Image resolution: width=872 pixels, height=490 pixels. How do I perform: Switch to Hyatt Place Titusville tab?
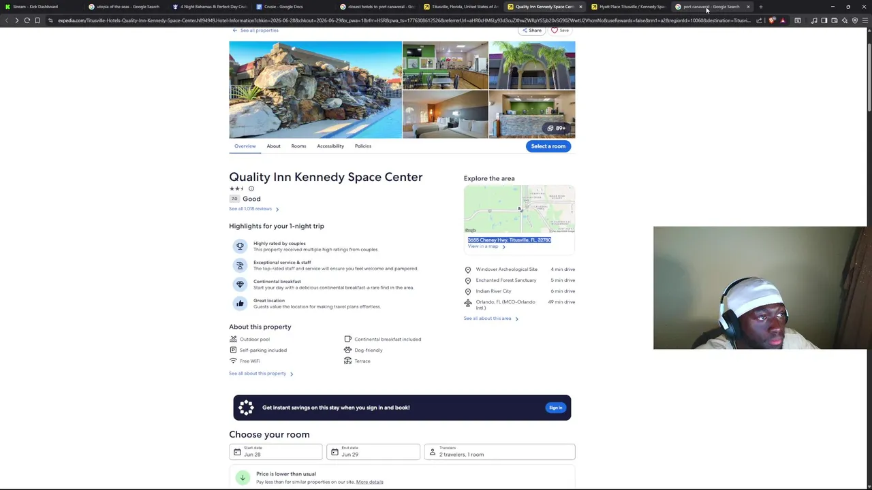point(627,7)
